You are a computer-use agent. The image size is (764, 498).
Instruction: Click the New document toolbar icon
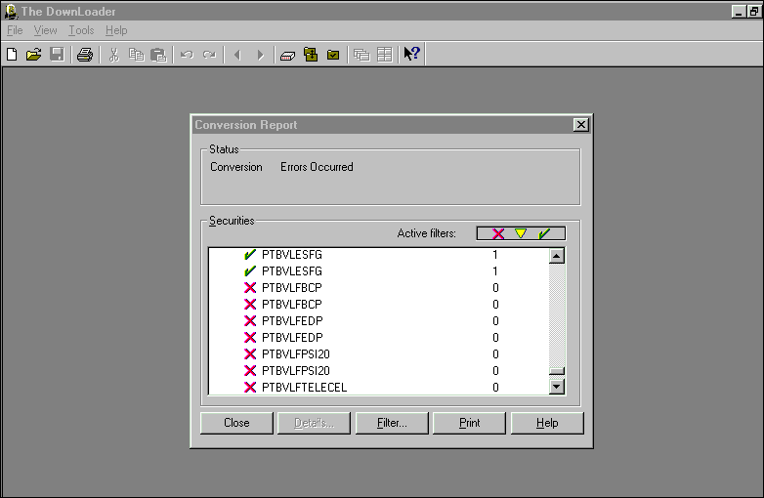[x=12, y=54]
